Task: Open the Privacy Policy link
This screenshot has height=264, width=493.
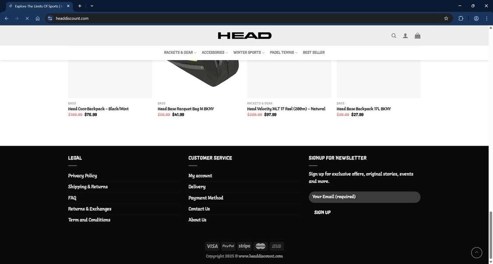Action: click(82, 176)
